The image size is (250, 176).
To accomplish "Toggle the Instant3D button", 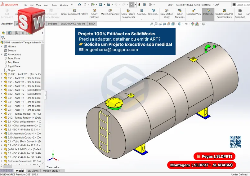I will pos(208,14).
